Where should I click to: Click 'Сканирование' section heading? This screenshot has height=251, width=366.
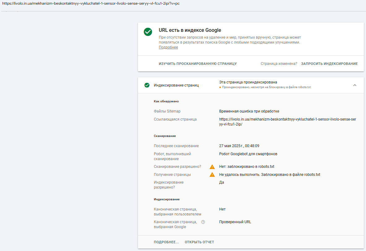point(165,136)
